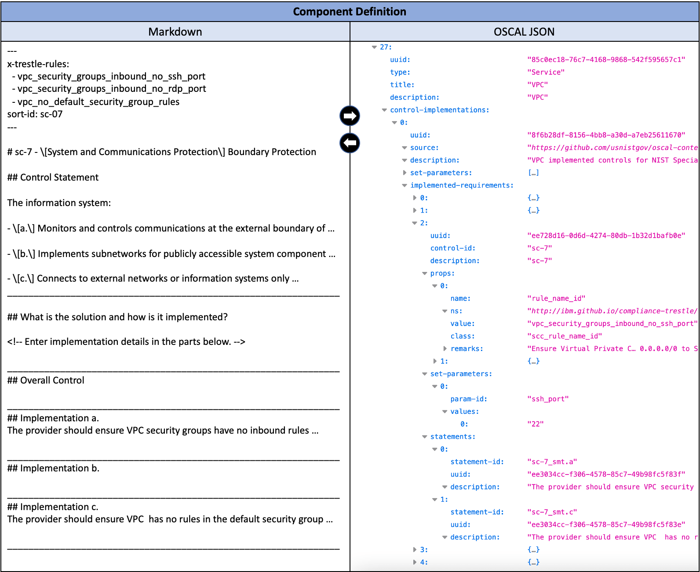Image resolution: width=700 pixels, height=572 pixels.
Task: Click statement-id value "sc-7_smt.a"
Action: (552, 462)
